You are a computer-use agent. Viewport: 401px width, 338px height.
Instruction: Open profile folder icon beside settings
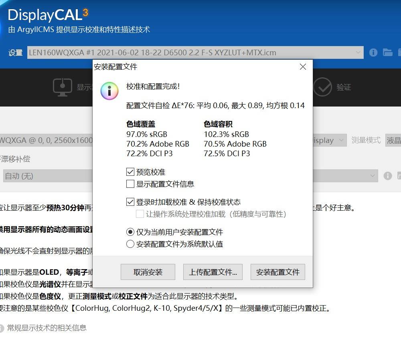point(387,52)
